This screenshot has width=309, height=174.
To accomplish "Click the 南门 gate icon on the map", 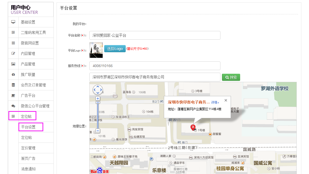I will [179, 142].
